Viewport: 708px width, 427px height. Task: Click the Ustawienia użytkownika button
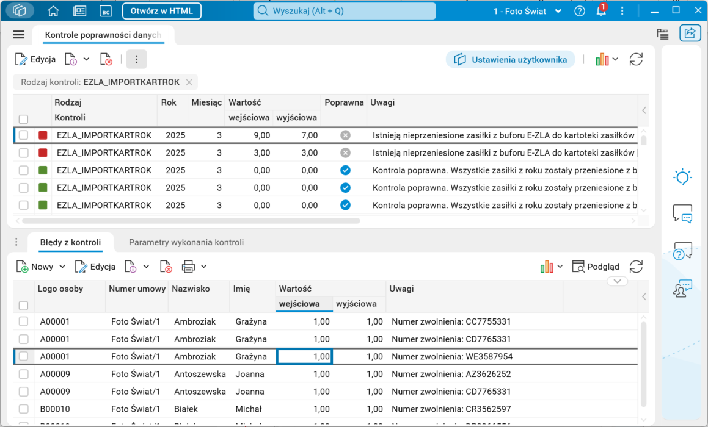510,59
